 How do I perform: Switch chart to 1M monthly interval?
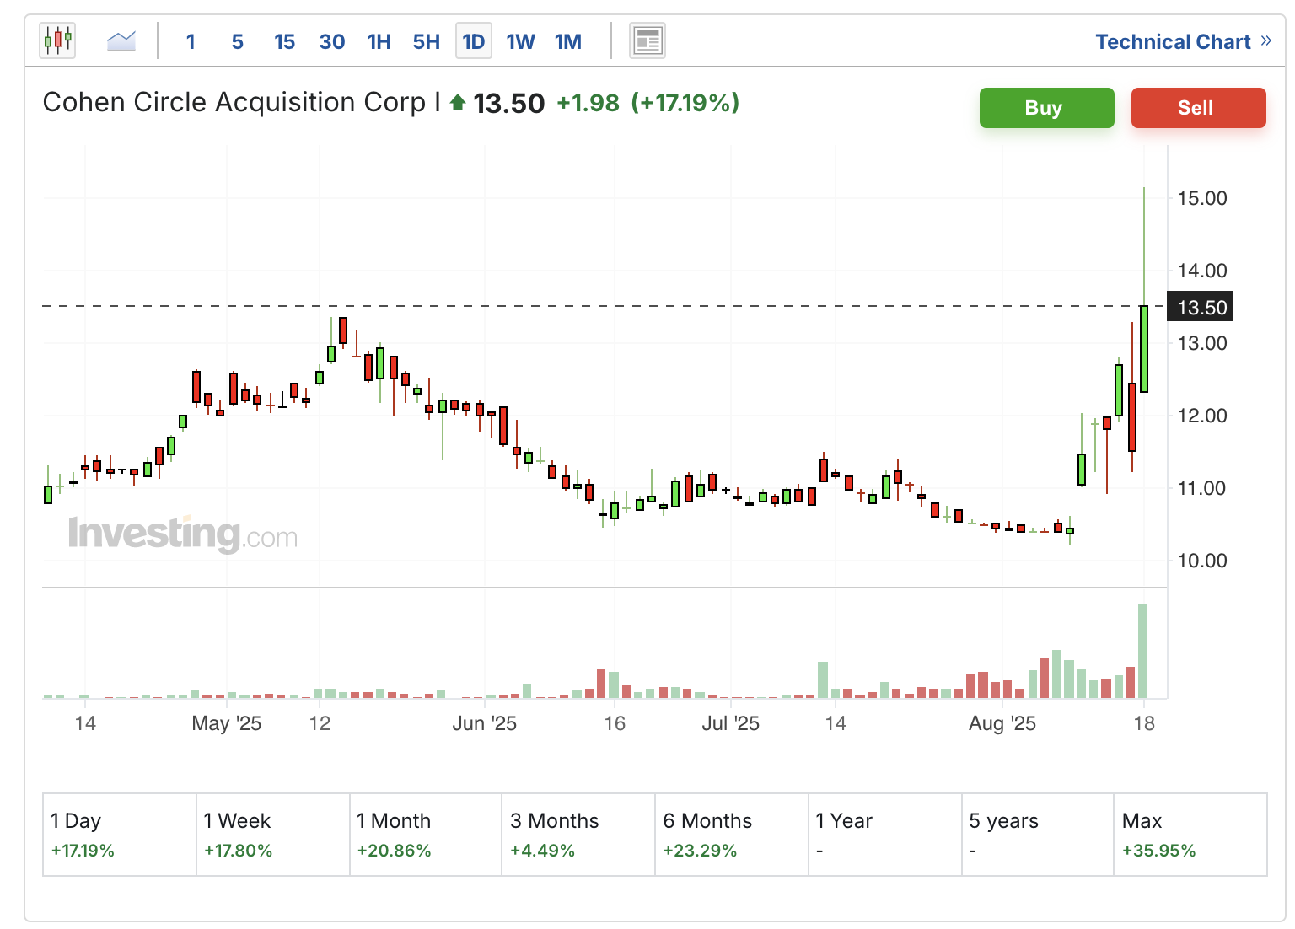pyautogui.click(x=568, y=41)
